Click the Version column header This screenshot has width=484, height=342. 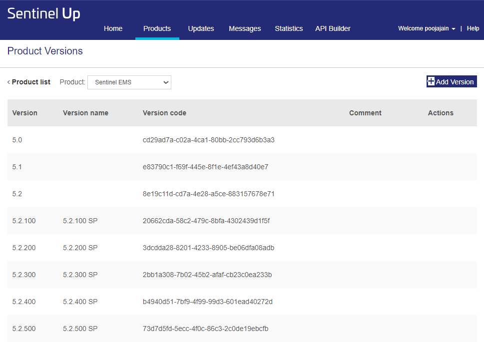[x=24, y=113]
